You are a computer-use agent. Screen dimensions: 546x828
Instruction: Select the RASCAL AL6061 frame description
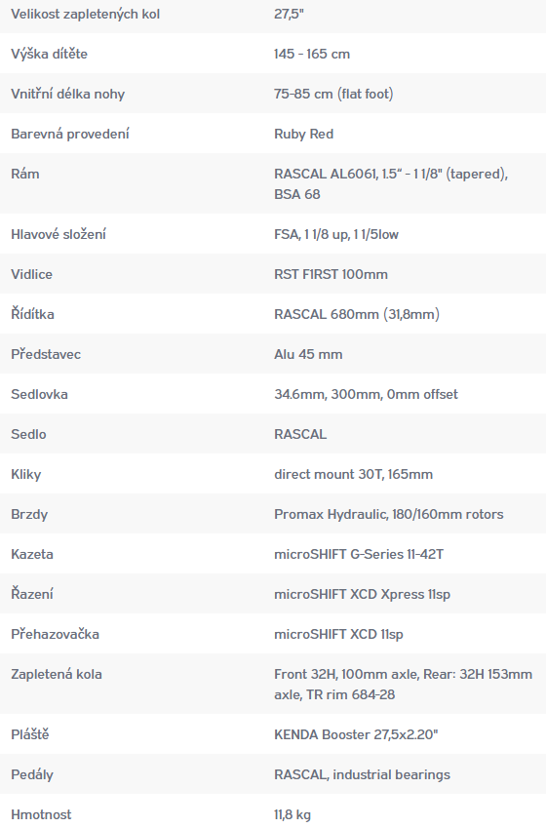391,183
